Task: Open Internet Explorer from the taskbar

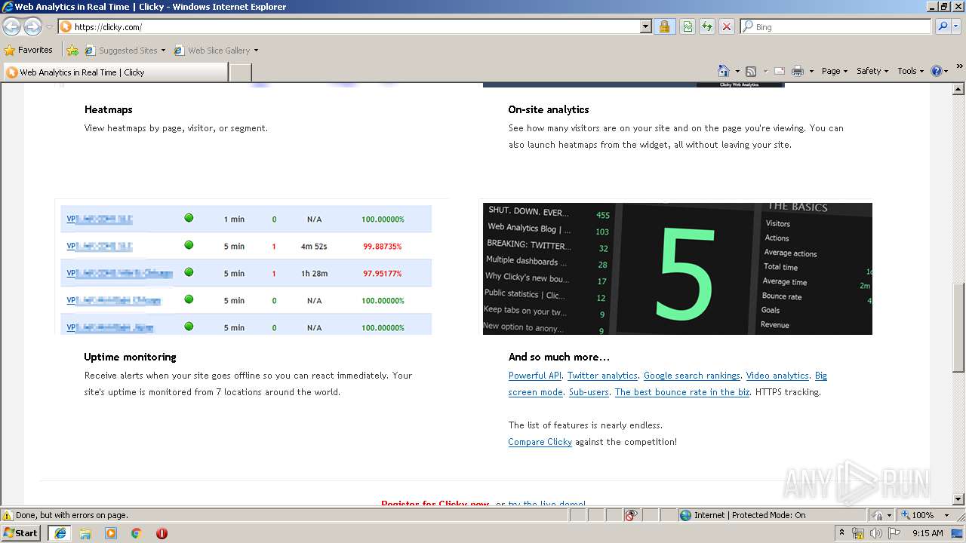Action: 60,533
